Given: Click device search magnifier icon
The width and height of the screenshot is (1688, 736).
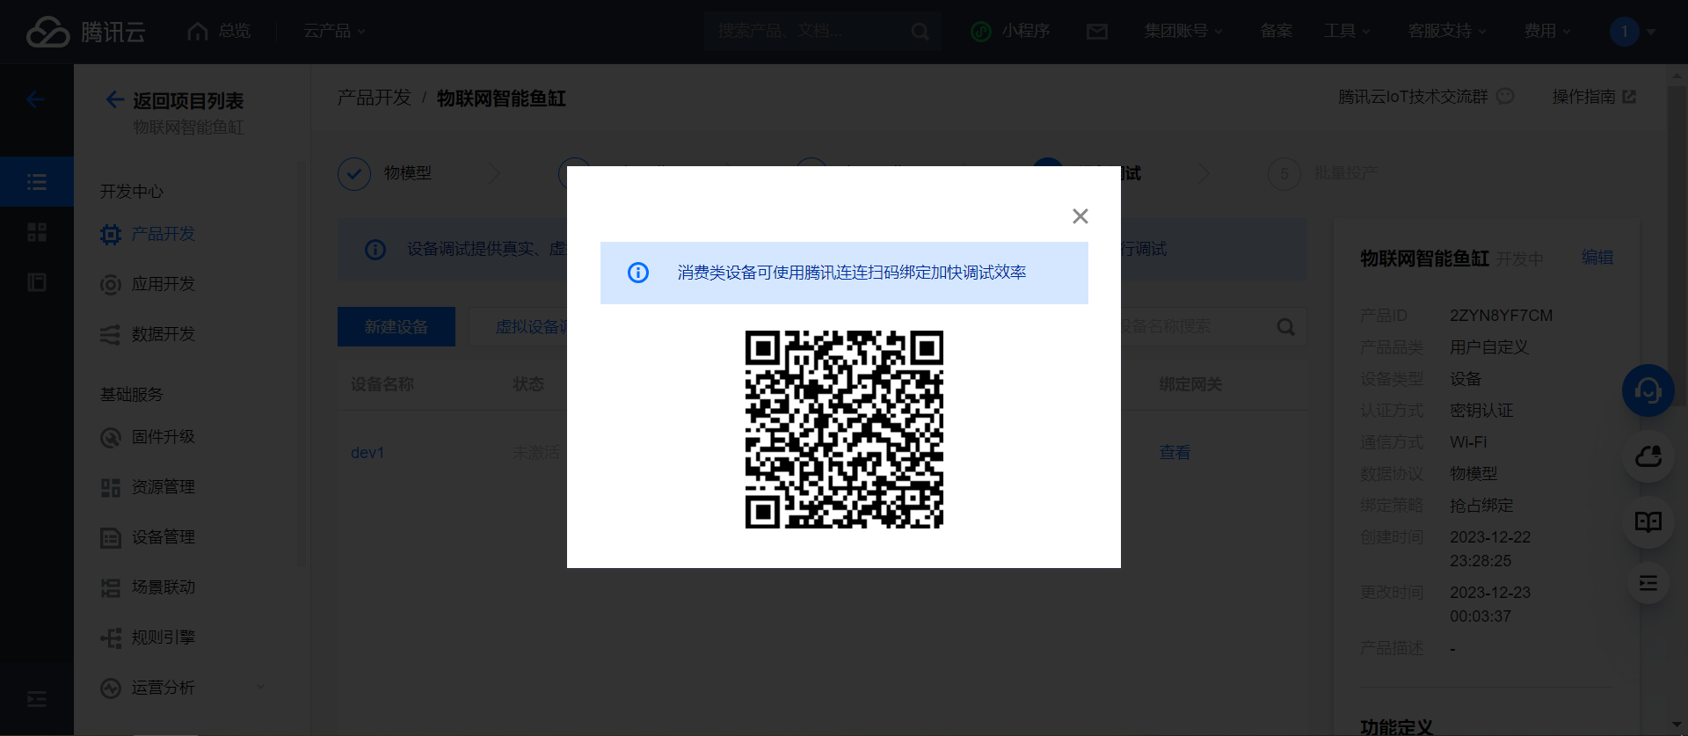Looking at the screenshot, I should (1285, 327).
